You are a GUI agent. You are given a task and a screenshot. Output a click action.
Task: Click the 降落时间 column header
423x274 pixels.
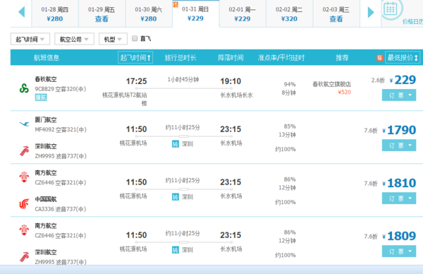point(231,58)
